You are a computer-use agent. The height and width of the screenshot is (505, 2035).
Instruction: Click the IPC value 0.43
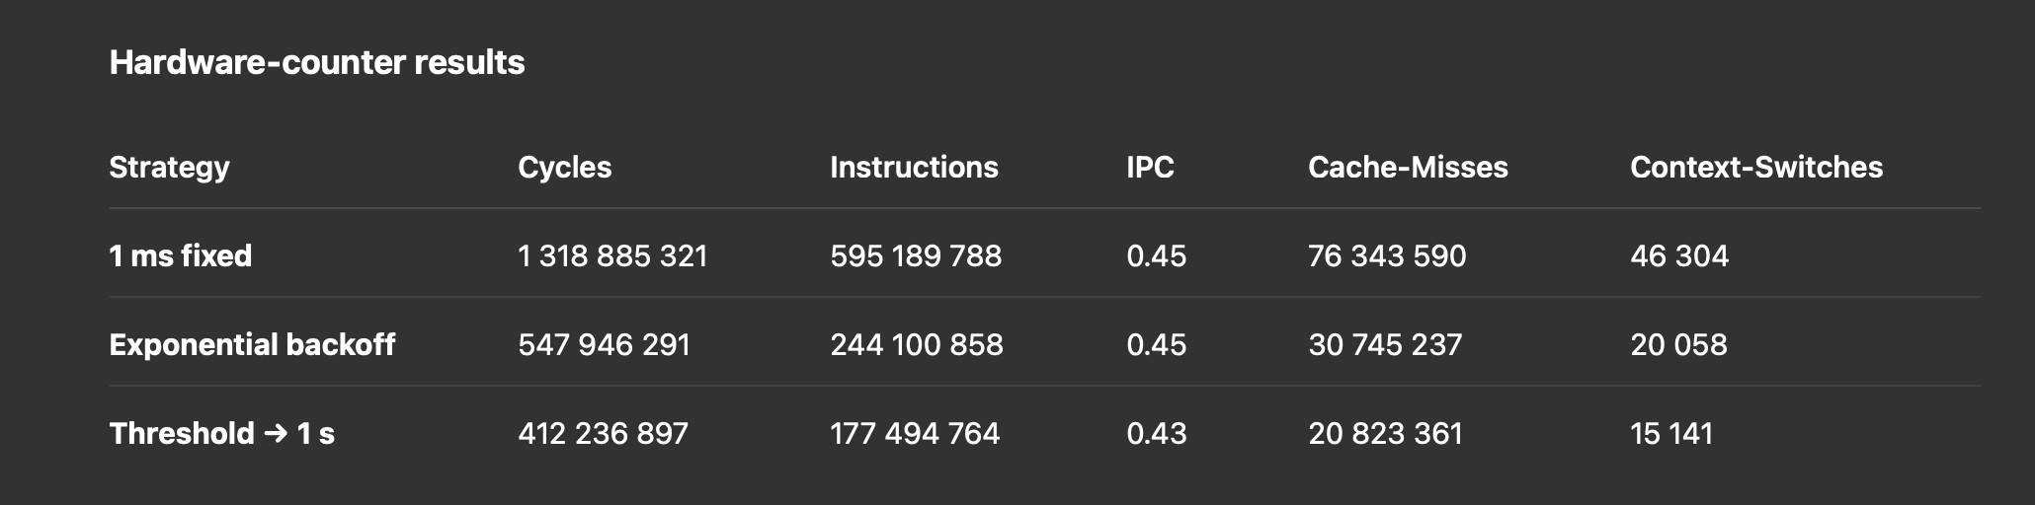click(x=1156, y=434)
